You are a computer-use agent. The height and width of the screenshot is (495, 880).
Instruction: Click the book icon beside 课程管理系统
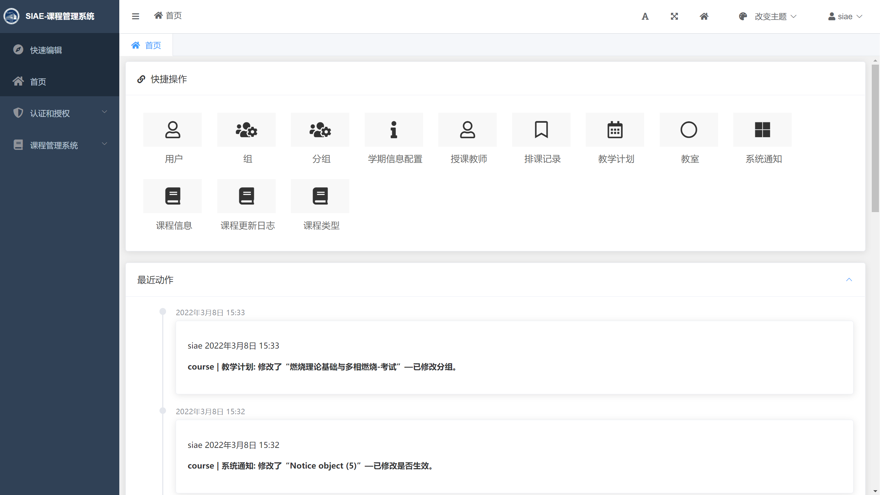point(18,145)
